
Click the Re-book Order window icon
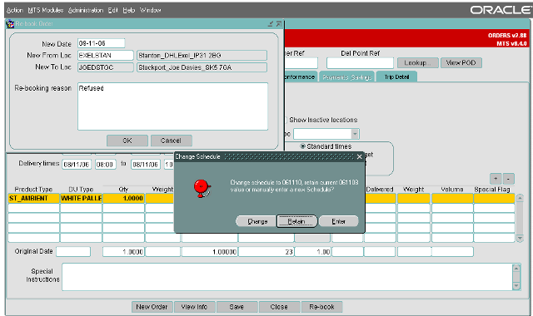tap(10, 24)
